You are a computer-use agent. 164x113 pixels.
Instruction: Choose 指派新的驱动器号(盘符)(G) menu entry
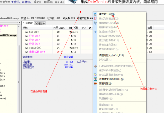click(113, 90)
